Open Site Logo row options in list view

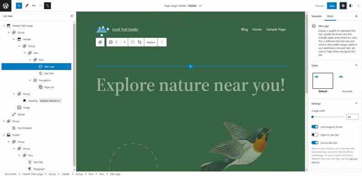[68, 67]
